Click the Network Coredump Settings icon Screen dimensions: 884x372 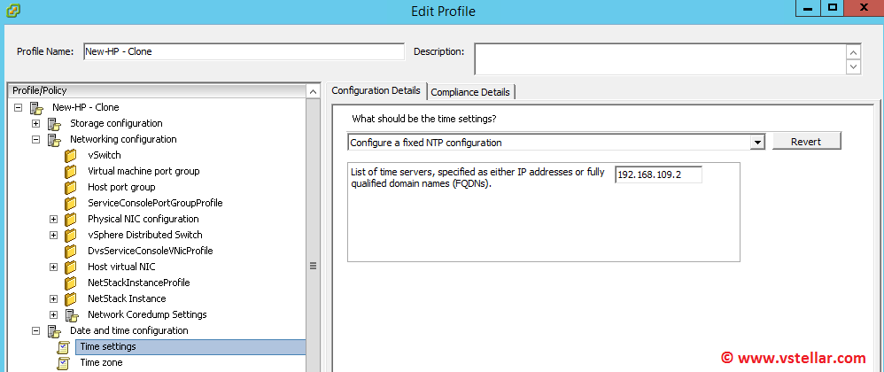pyautogui.click(x=71, y=315)
